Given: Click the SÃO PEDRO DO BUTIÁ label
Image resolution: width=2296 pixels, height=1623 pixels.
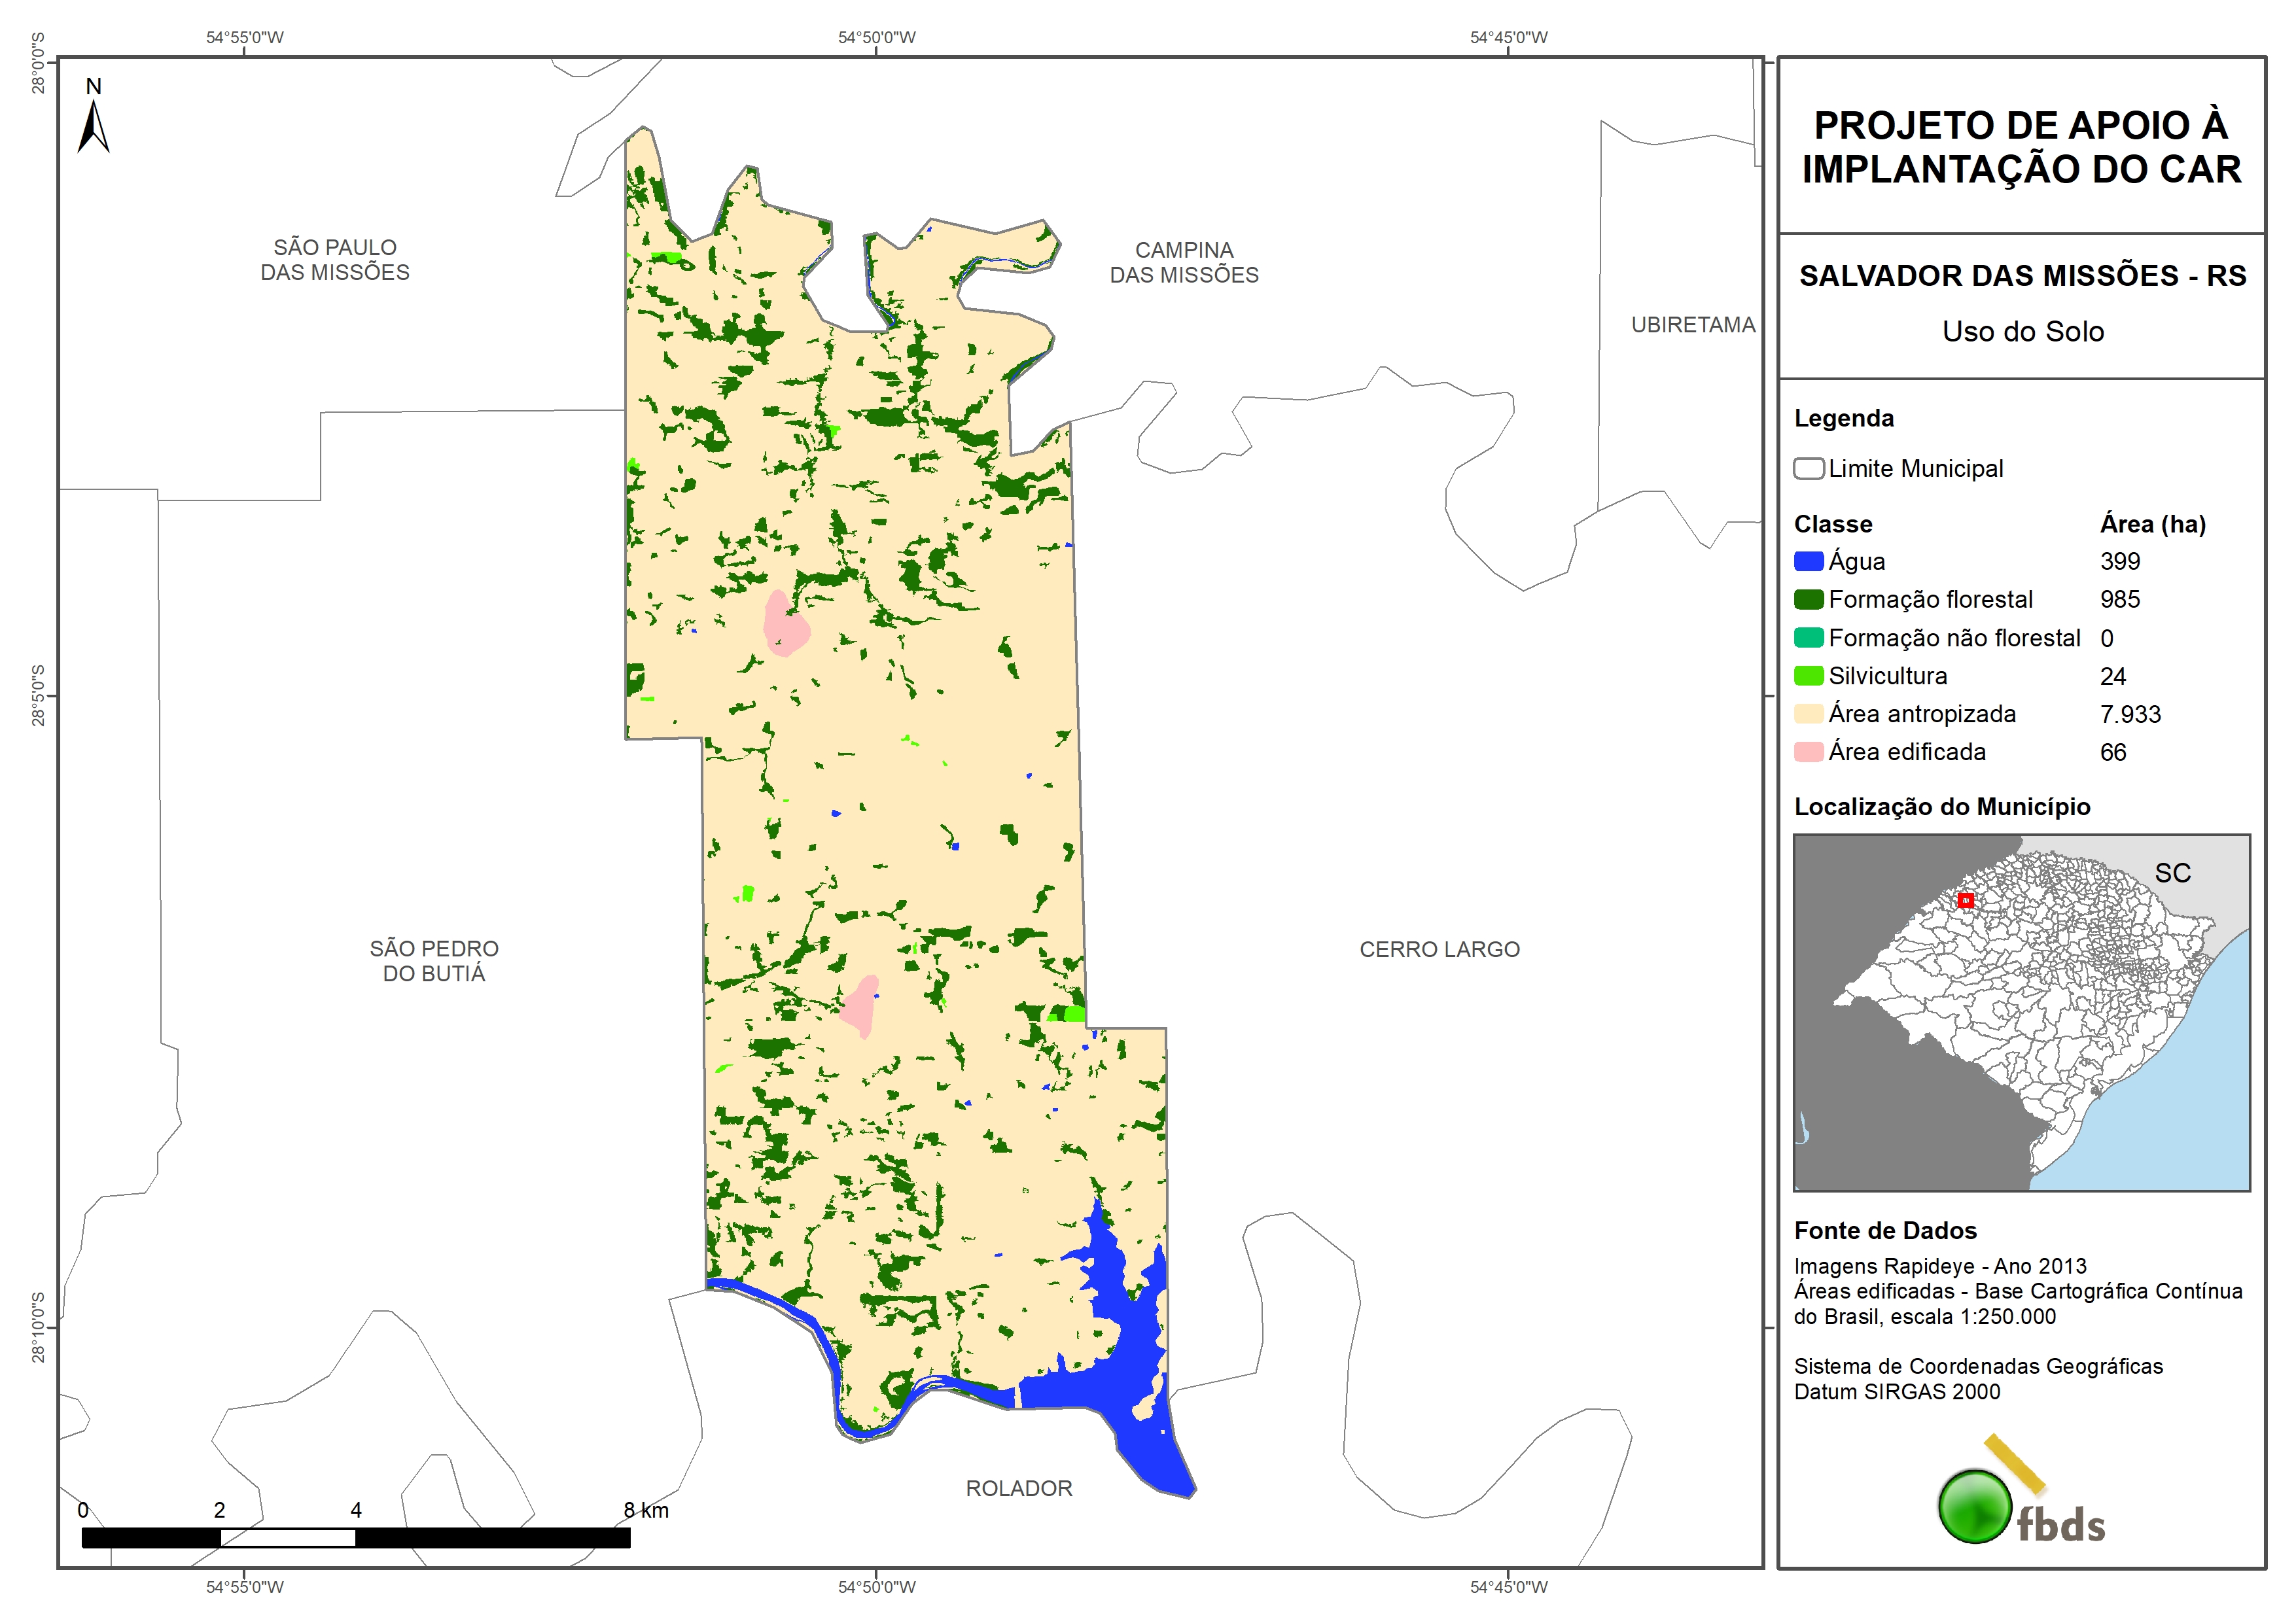Looking at the screenshot, I should [434, 961].
